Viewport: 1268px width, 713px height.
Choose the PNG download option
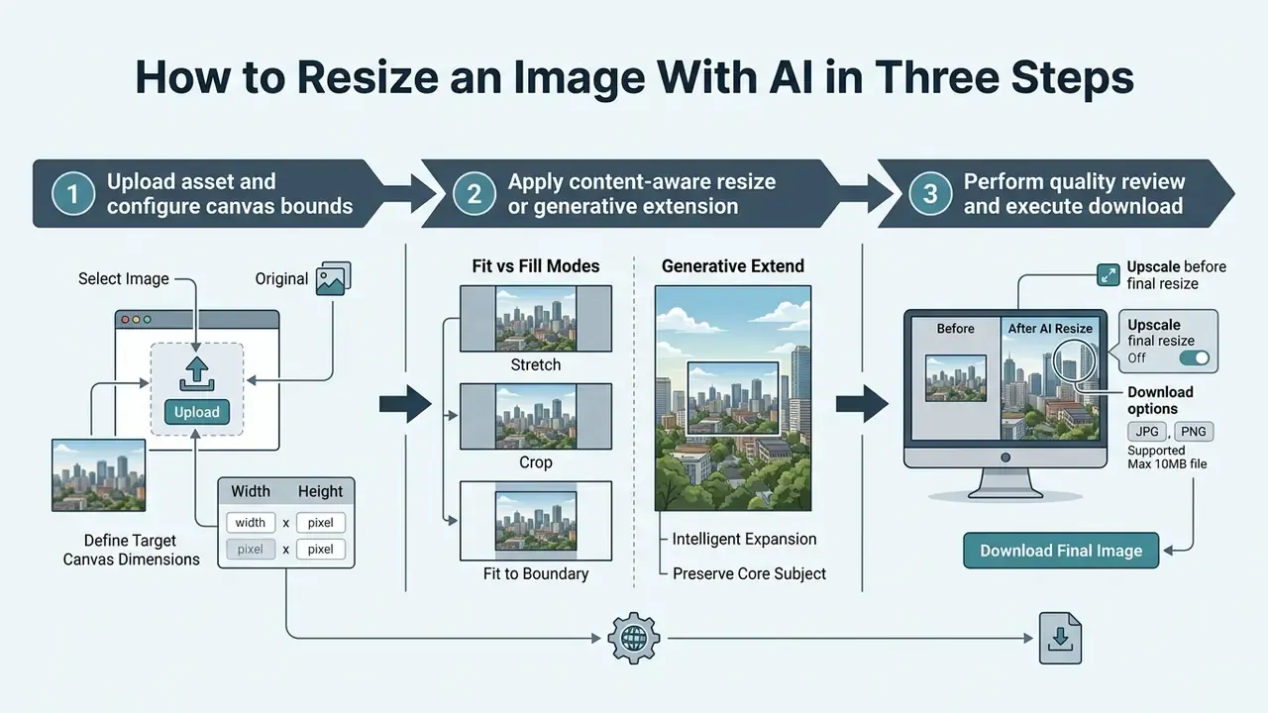(1194, 432)
